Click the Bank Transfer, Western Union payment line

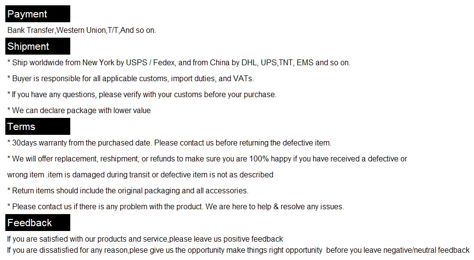[81, 30]
